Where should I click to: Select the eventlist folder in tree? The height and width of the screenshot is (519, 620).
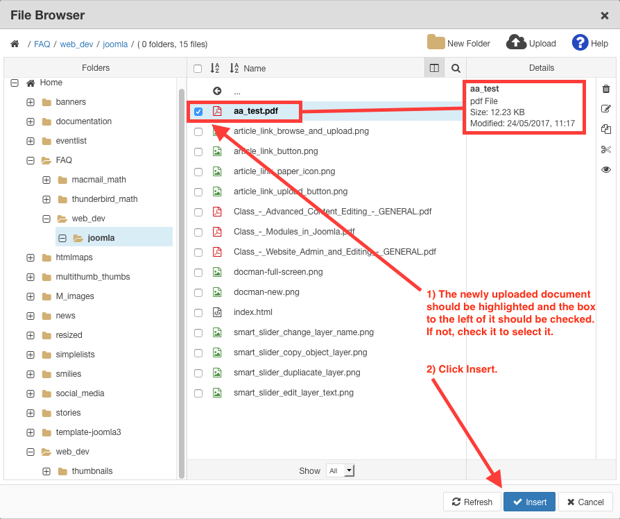pyautogui.click(x=71, y=141)
